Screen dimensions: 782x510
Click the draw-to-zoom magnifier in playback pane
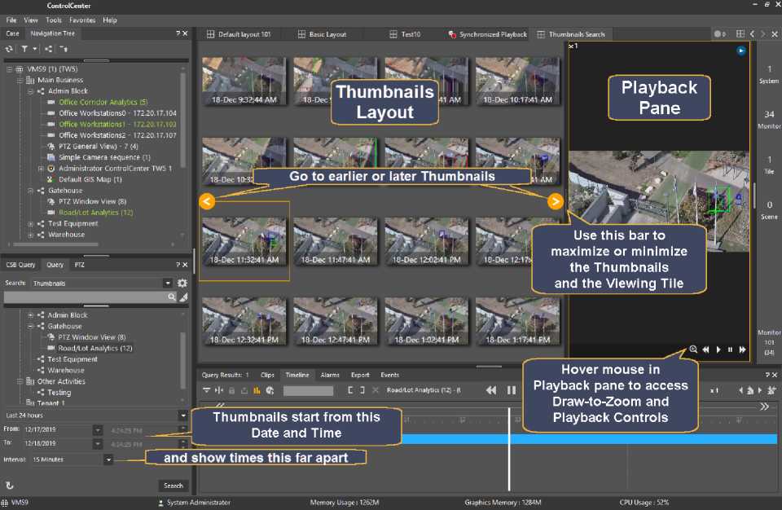[x=693, y=350]
